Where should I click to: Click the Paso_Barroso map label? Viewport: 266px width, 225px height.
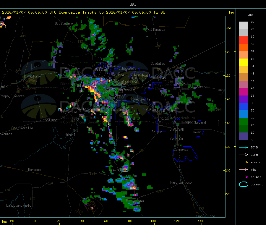pos(181,182)
